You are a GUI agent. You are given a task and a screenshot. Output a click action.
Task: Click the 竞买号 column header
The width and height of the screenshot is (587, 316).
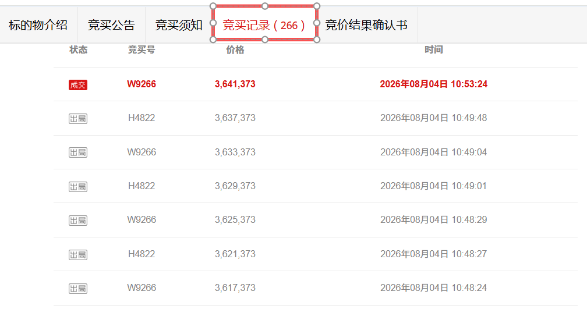coord(142,49)
